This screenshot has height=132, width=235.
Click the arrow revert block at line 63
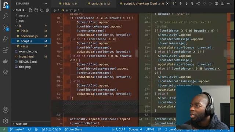141,119
